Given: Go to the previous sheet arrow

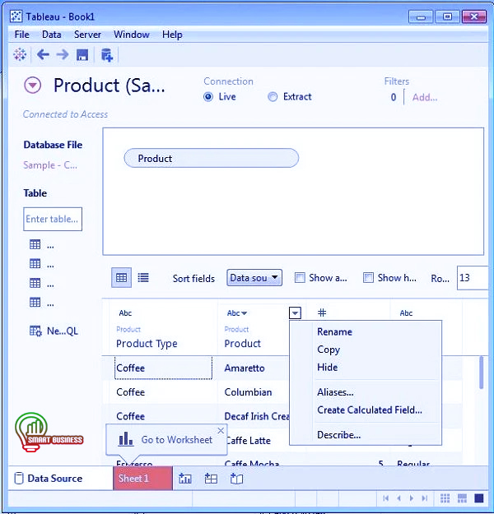Looking at the screenshot, I should coord(398,498).
